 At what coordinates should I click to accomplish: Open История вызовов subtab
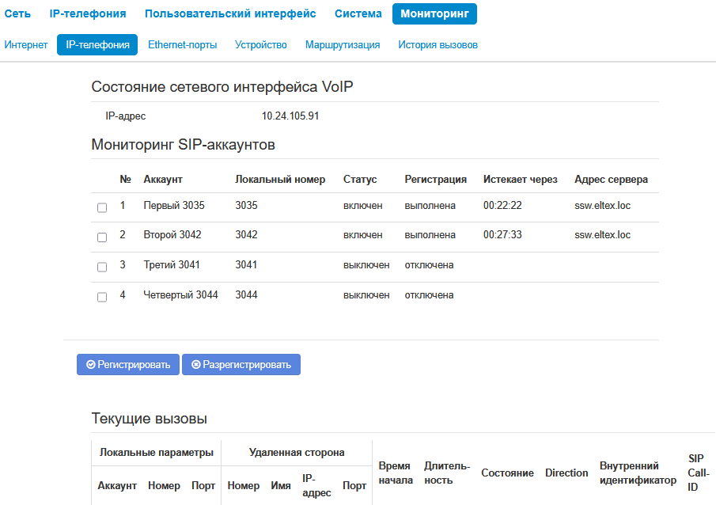point(438,45)
